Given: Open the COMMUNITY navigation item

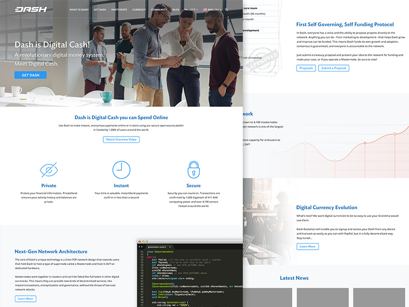Looking at the screenshot, I should (159, 10).
